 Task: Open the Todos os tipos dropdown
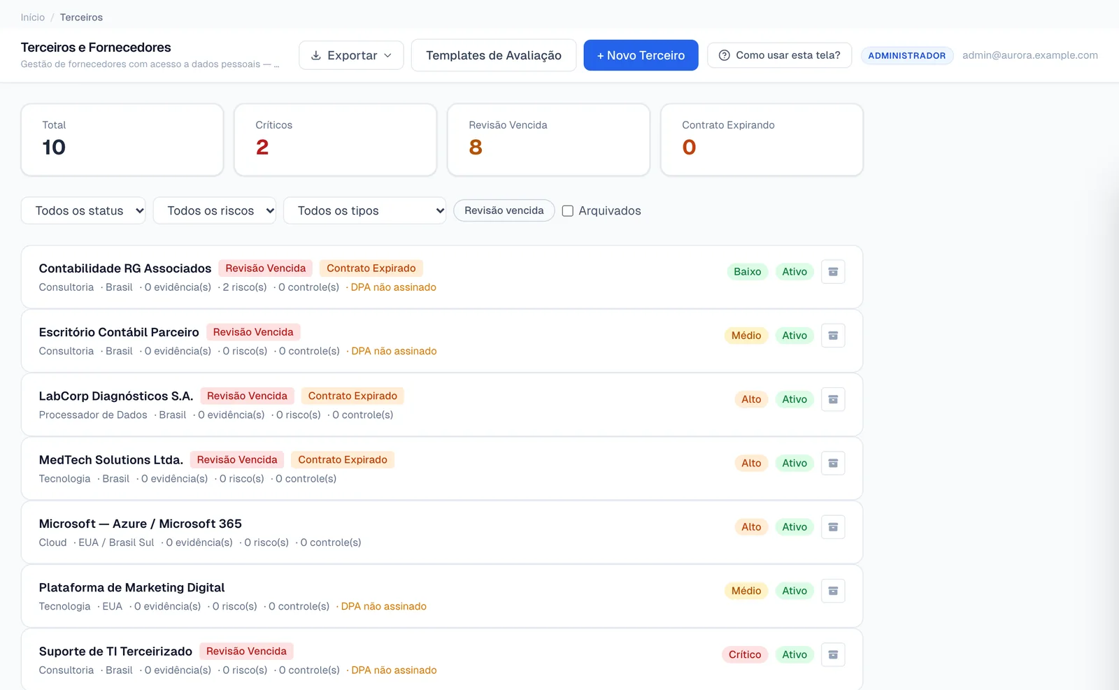[x=364, y=210]
